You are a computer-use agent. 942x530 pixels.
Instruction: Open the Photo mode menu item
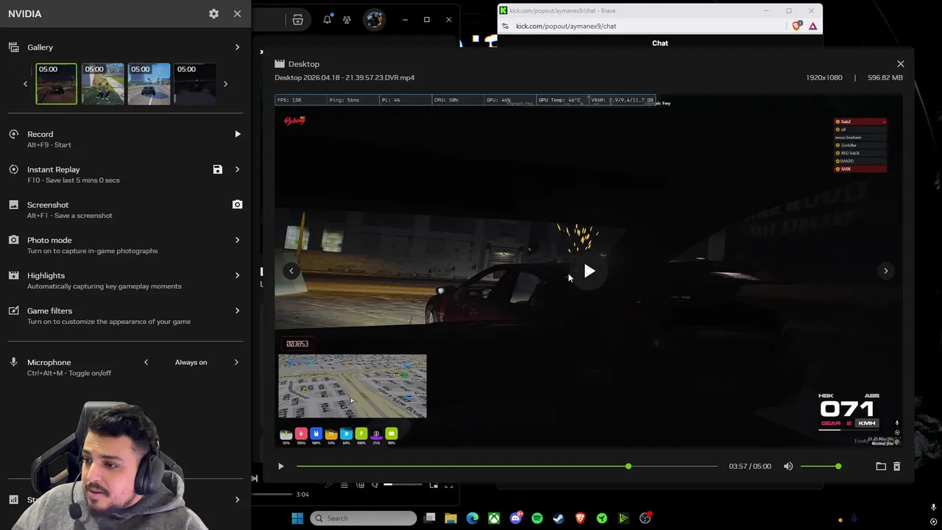point(125,245)
